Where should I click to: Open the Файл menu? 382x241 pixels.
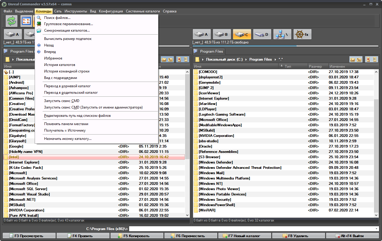[8, 11]
